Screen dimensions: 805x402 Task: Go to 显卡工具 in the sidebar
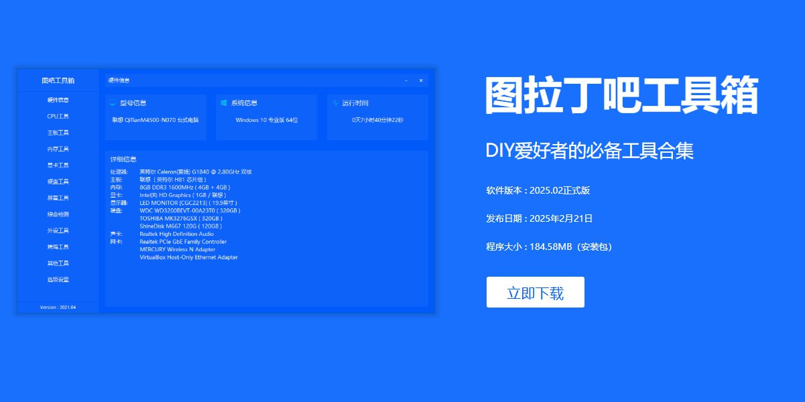58,165
